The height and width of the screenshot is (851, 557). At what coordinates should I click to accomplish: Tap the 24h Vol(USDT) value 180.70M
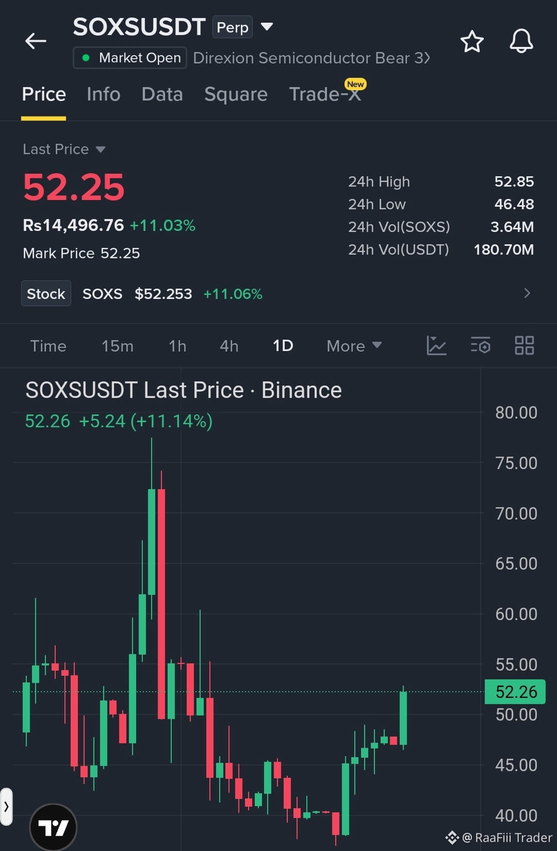[x=504, y=249]
